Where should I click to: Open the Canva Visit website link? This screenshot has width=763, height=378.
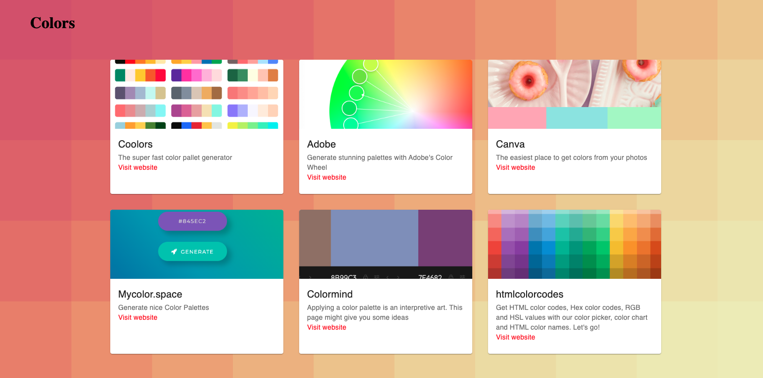[x=515, y=167]
